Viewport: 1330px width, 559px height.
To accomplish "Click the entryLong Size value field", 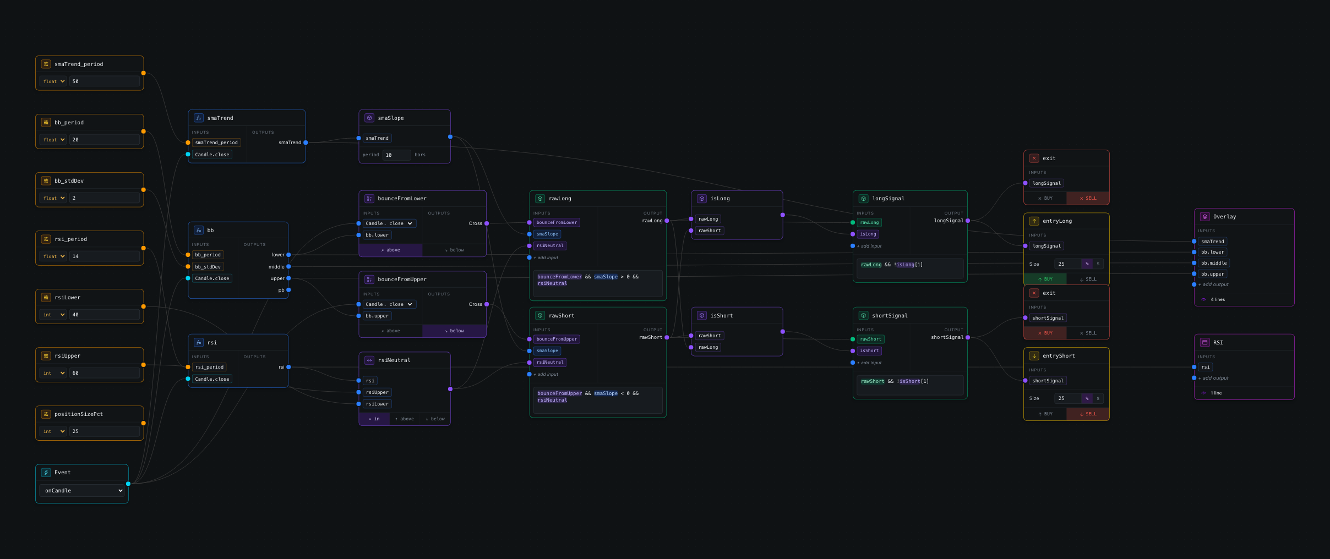I will pyautogui.click(x=1068, y=264).
